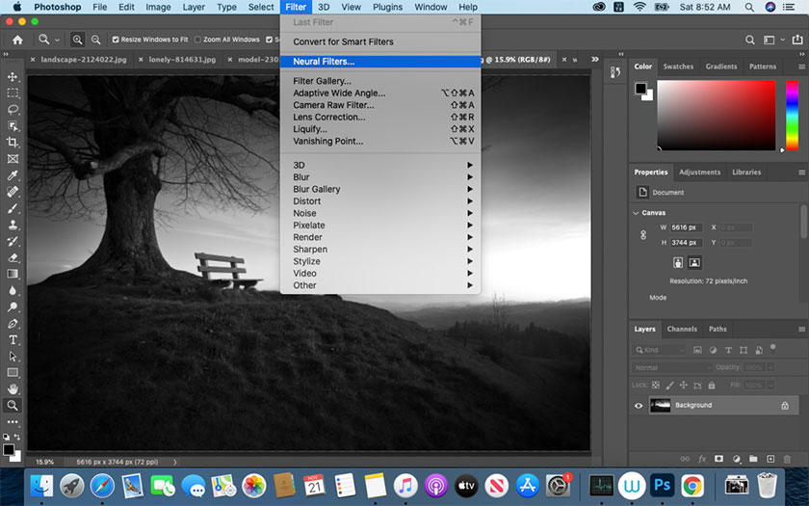Screen dimensions: 809x506
Task: Toggle lock image pixels brush icon
Action: point(669,386)
